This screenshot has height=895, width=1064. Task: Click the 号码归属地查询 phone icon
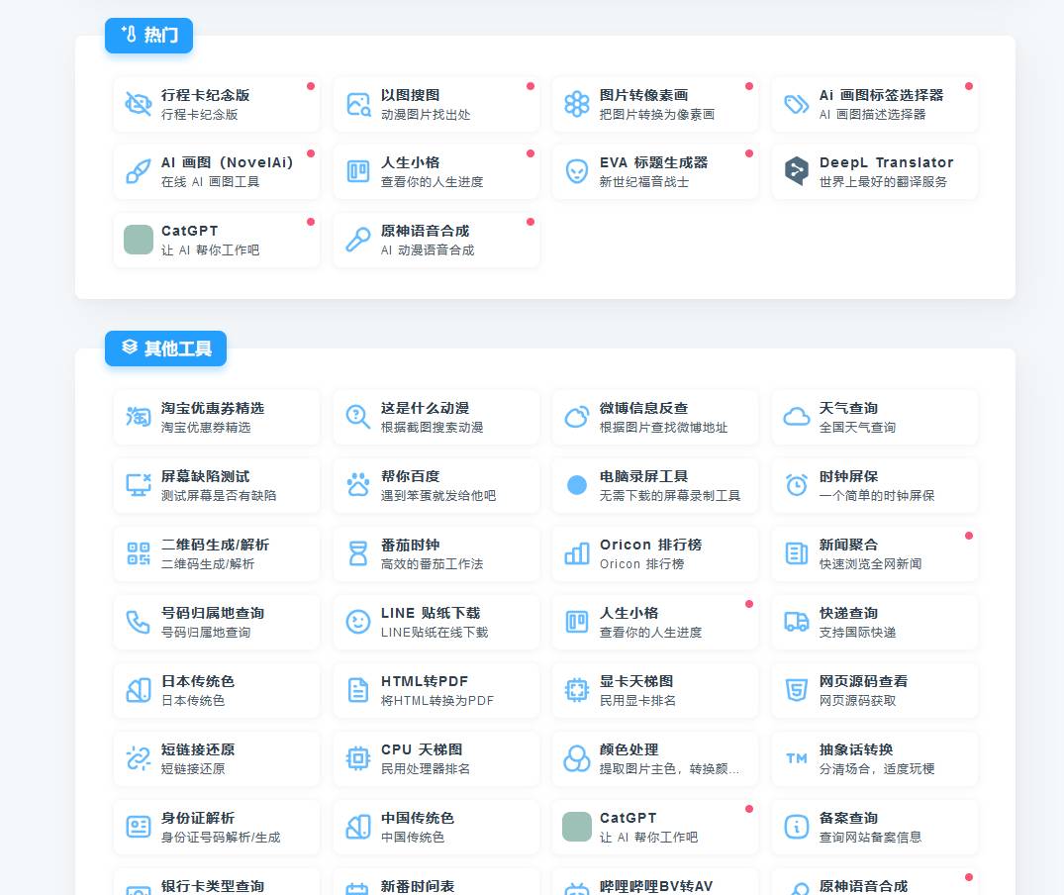(139, 622)
